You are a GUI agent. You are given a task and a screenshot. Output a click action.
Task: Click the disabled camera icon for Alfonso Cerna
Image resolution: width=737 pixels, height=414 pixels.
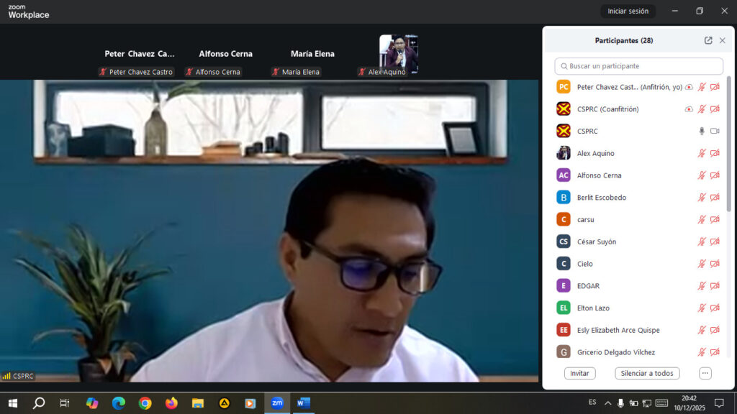click(x=715, y=175)
